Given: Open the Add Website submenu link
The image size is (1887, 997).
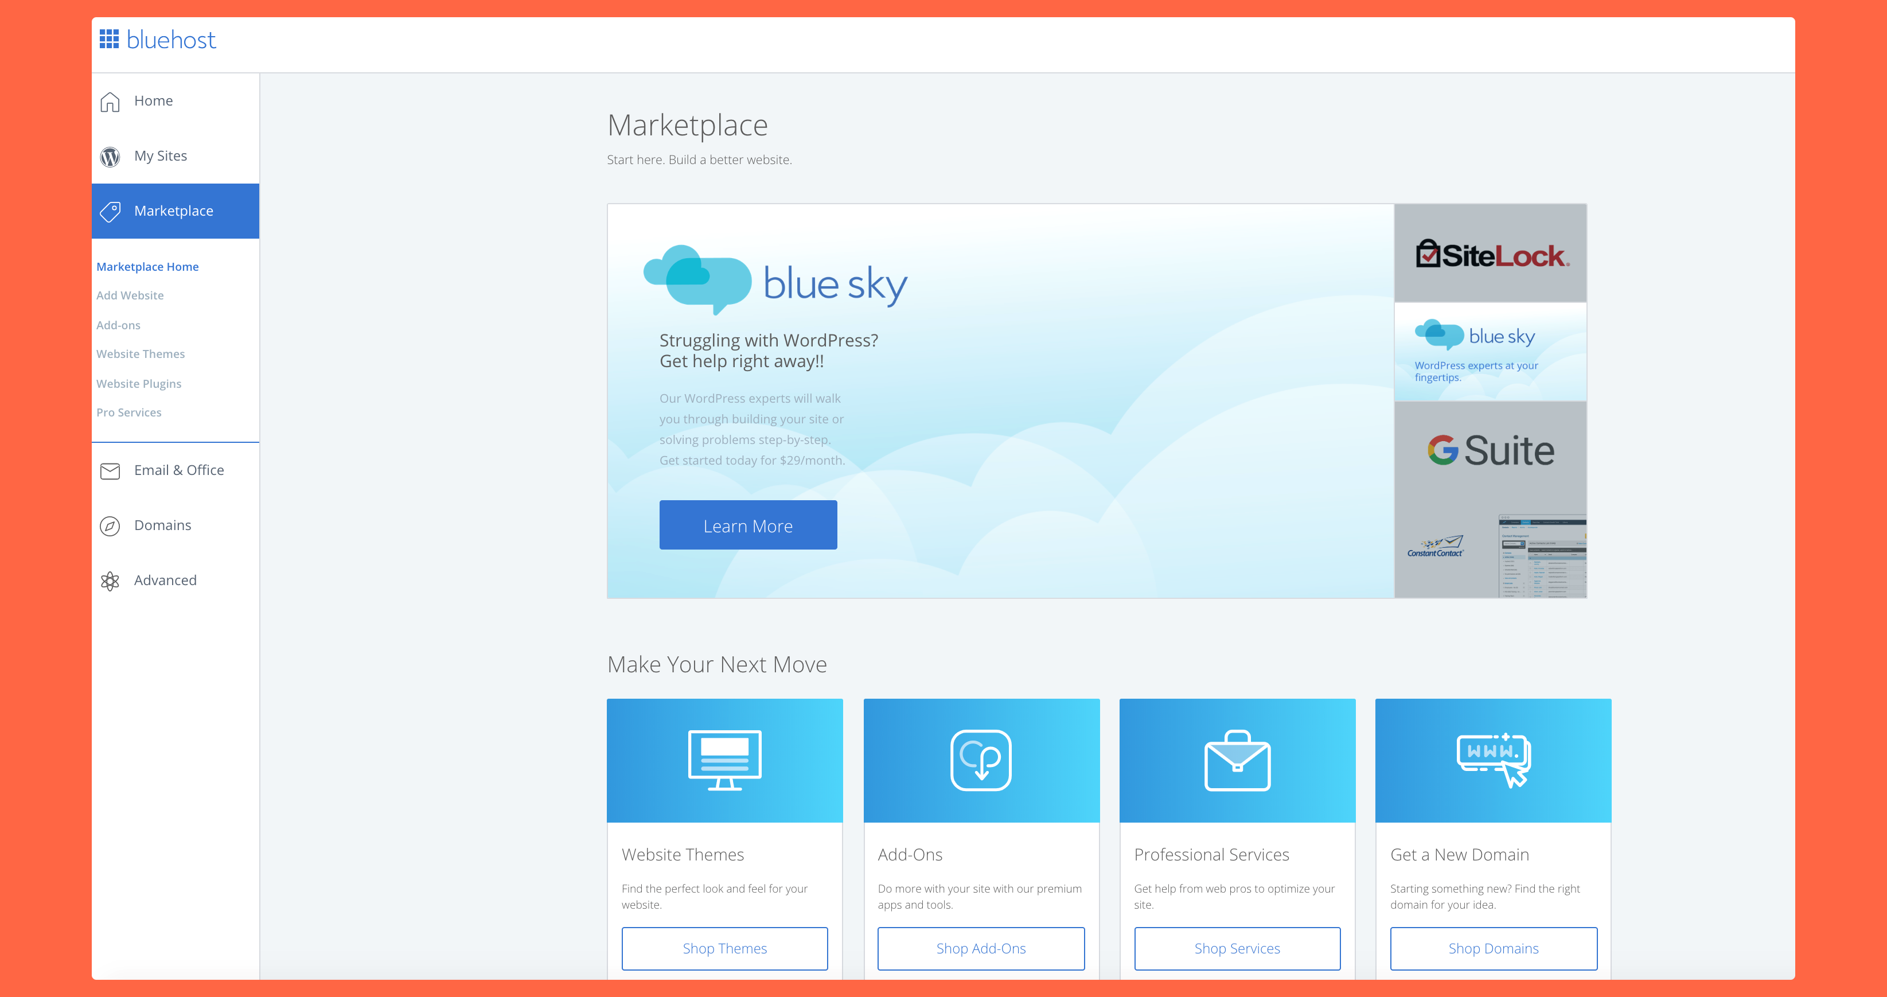Looking at the screenshot, I should tap(130, 295).
